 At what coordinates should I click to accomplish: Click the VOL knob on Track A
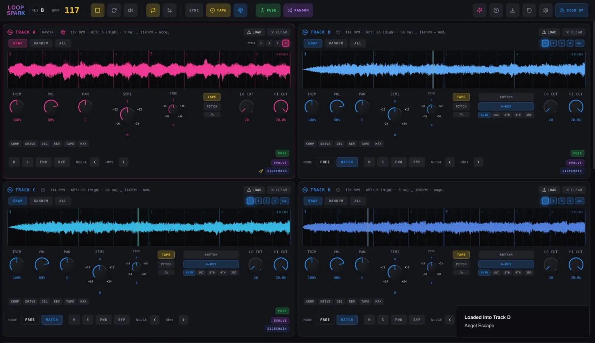pyautogui.click(x=51, y=107)
